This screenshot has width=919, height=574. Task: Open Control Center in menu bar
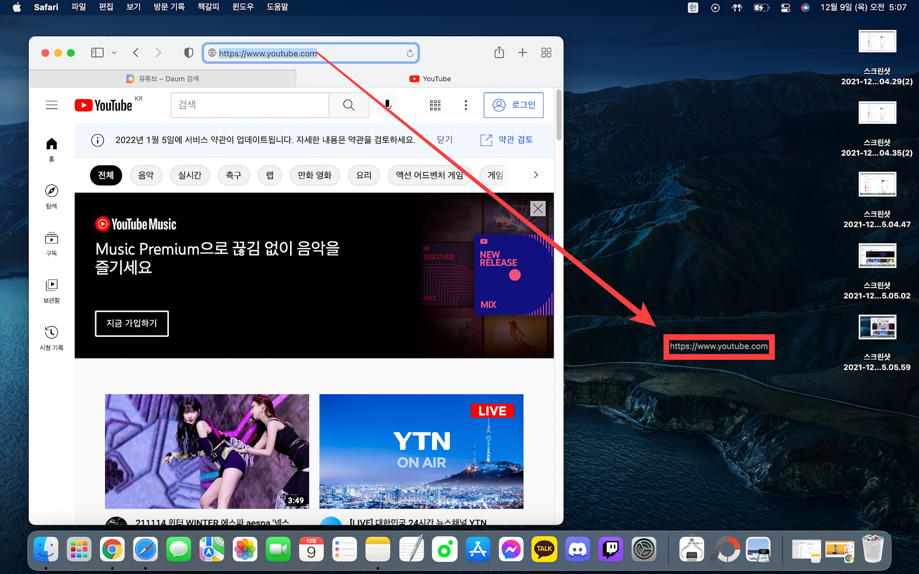[x=786, y=7]
